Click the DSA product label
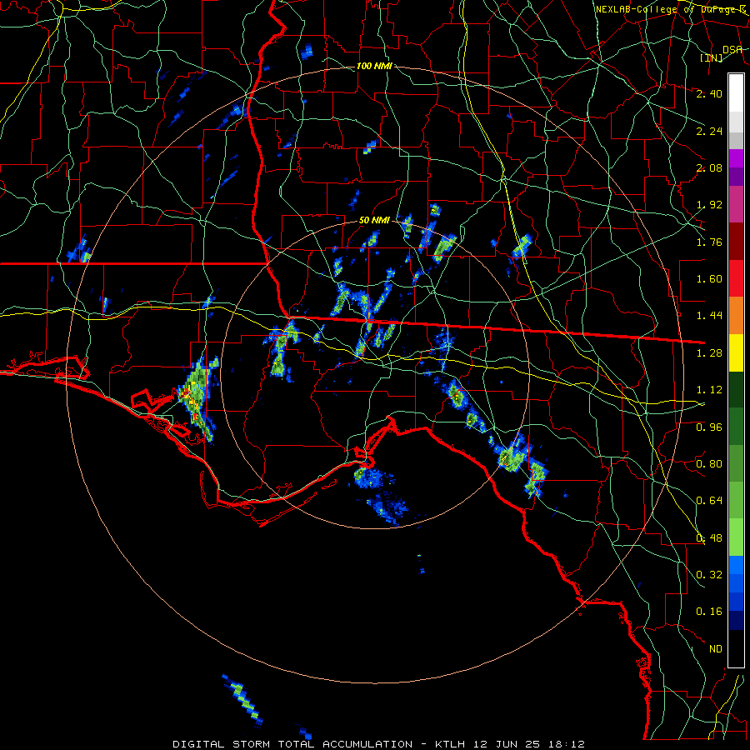 coord(732,49)
